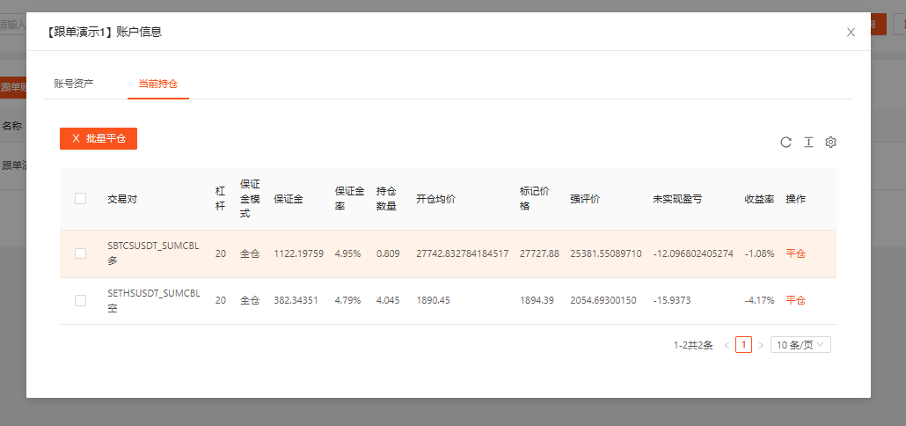906x426 pixels.
Task: Switch to the 账号资产 tab
Action: click(x=74, y=84)
